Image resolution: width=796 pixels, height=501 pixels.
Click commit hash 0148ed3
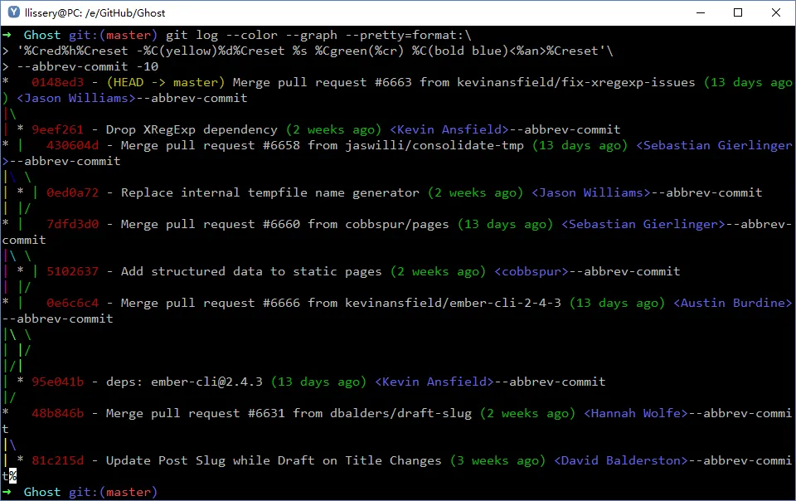point(57,82)
